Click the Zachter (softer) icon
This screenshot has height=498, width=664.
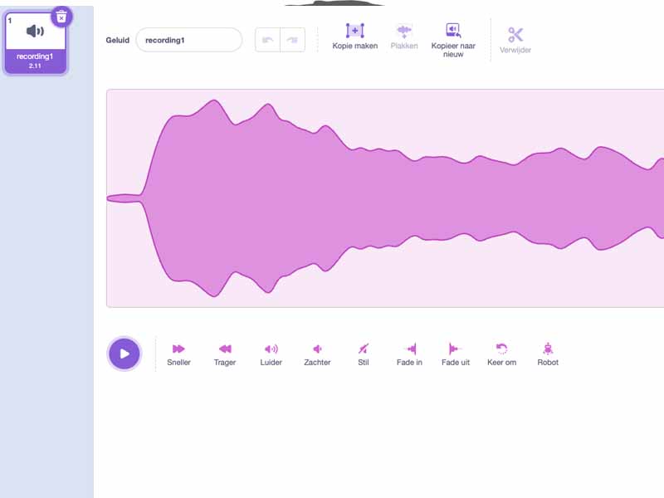click(317, 349)
